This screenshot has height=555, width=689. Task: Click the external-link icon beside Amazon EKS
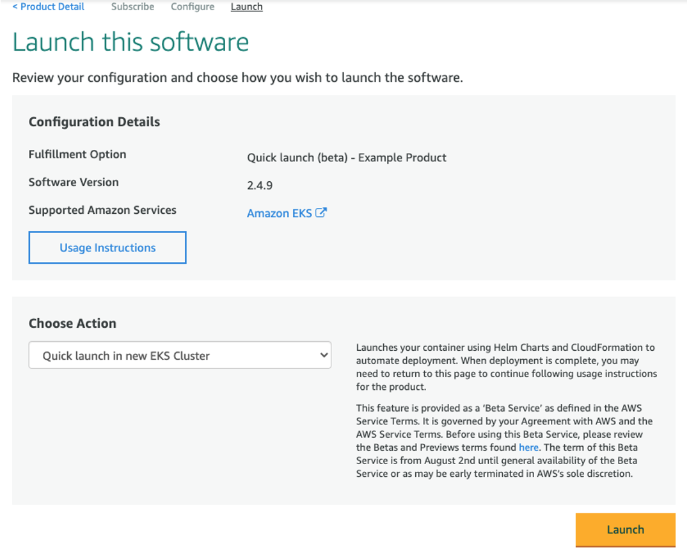[321, 213]
